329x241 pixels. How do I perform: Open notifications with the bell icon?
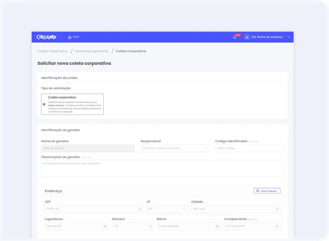pos(235,37)
